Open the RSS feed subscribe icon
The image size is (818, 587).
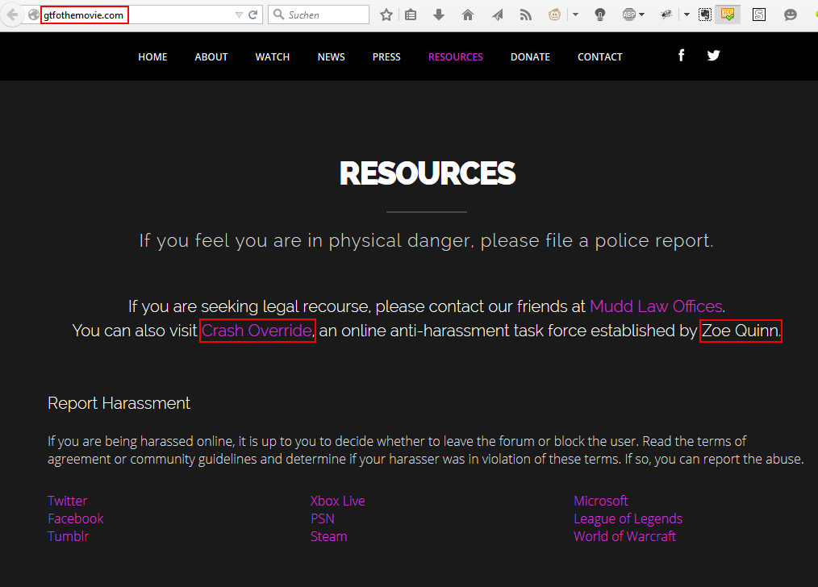pyautogui.click(x=525, y=15)
